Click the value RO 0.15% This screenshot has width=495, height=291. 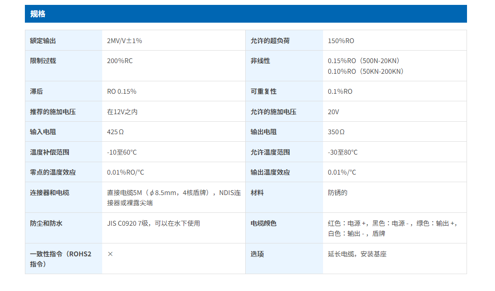click(x=122, y=92)
